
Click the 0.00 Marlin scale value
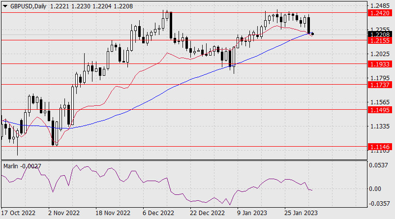(375, 189)
